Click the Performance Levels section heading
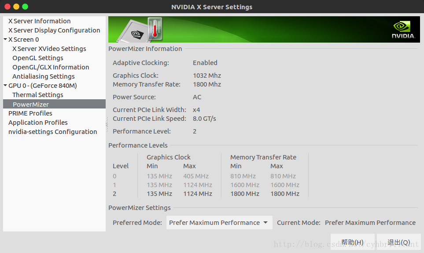The image size is (424, 253). click(138, 145)
